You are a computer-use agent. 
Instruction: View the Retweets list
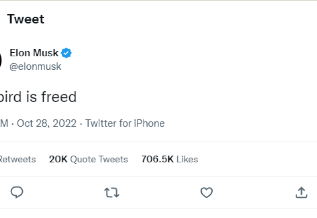[x=18, y=159]
